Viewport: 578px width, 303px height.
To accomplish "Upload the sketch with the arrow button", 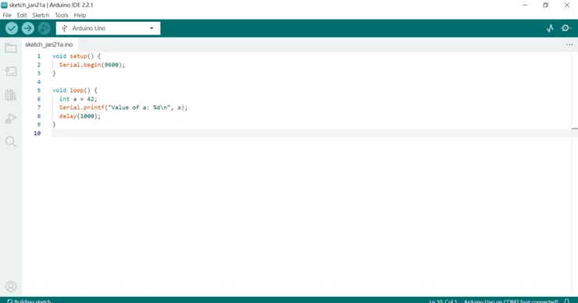I will click(27, 28).
